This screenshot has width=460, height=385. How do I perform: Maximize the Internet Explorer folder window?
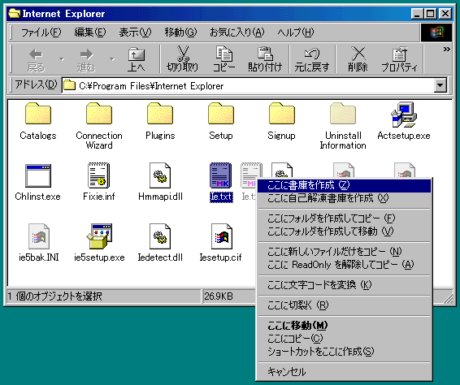(431, 14)
